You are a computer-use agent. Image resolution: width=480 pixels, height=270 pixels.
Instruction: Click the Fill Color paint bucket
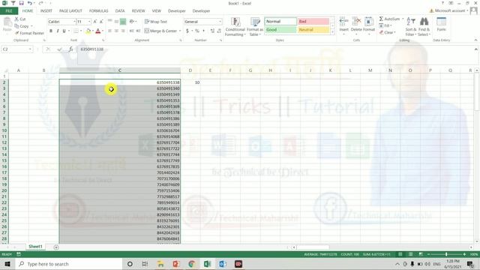click(88, 31)
